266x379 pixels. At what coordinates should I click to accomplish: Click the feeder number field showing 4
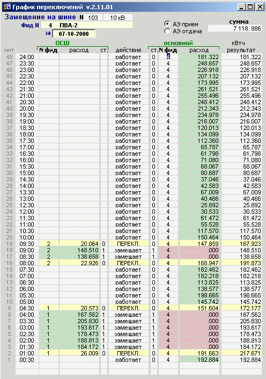coord(50,25)
